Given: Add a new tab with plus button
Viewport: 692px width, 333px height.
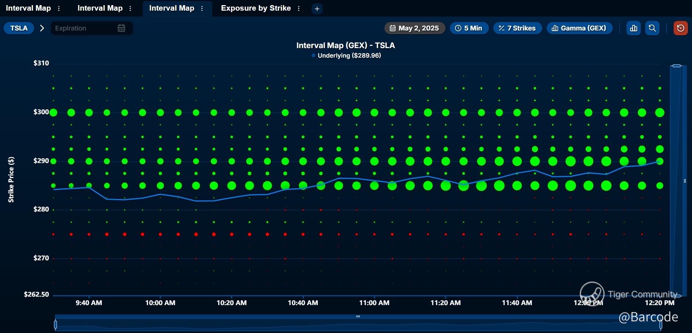Looking at the screenshot, I should (x=317, y=9).
